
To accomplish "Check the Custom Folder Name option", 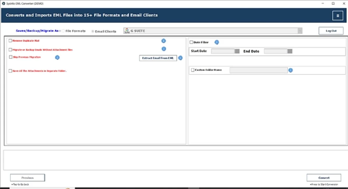I will pyautogui.click(x=193, y=70).
